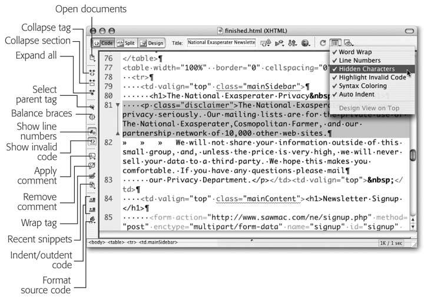The width and height of the screenshot is (424, 297).
Task: Open the Recent Snippets icon menu
Action: [92, 185]
